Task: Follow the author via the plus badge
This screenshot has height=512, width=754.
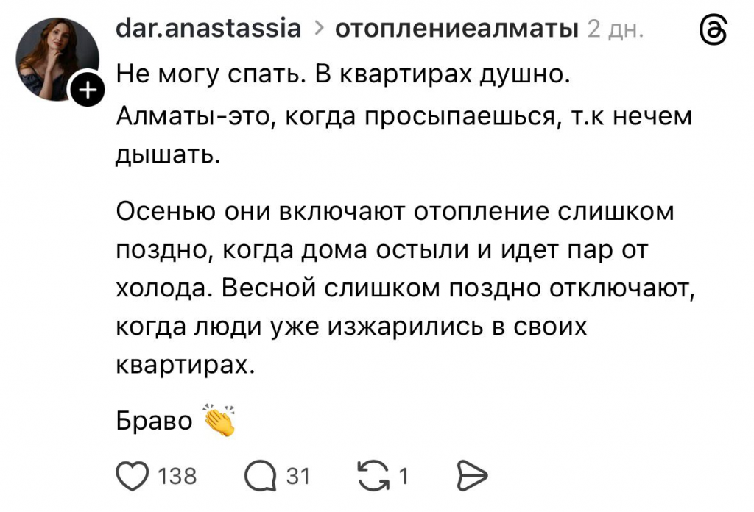Action: (85, 91)
